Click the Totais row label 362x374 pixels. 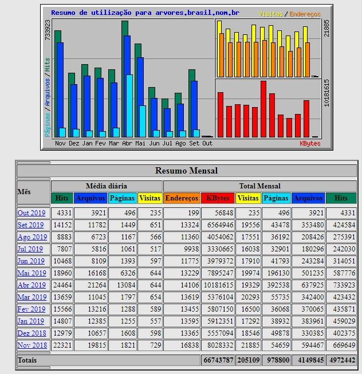27,360
